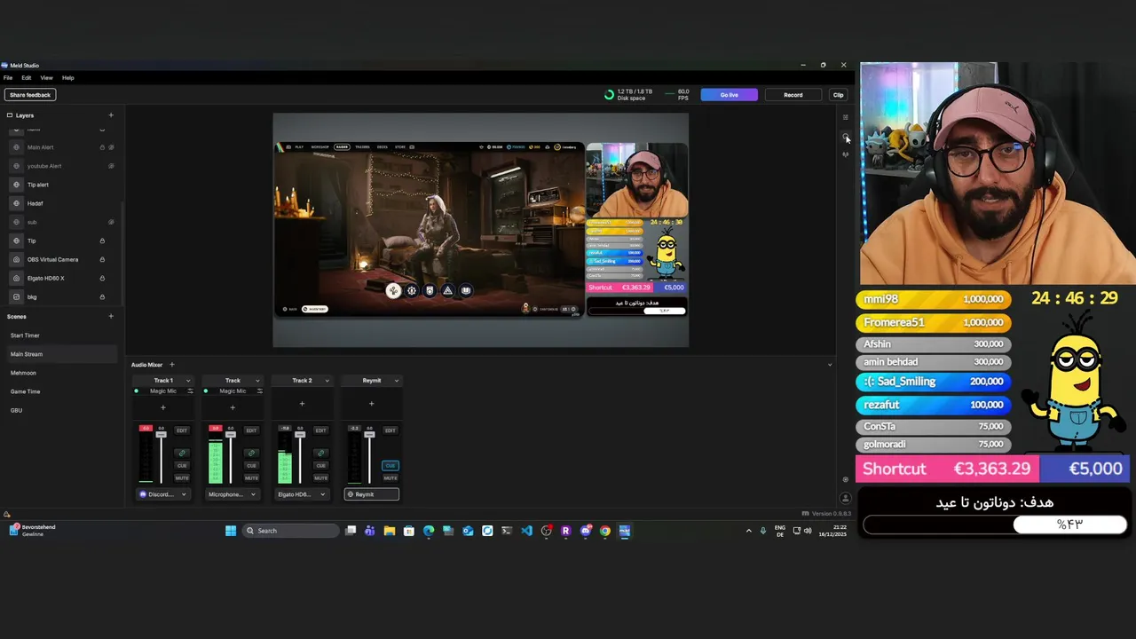Add effect to Track 1 plus slot
This screenshot has width=1136, height=639.
click(x=162, y=407)
